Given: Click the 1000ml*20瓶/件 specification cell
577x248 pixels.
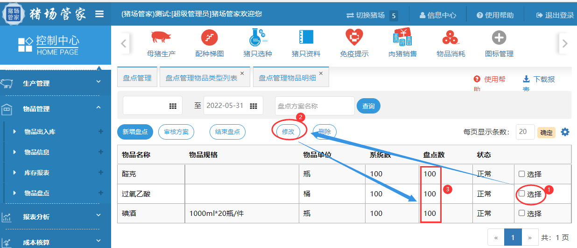Looking at the screenshot, I should tap(242, 213).
